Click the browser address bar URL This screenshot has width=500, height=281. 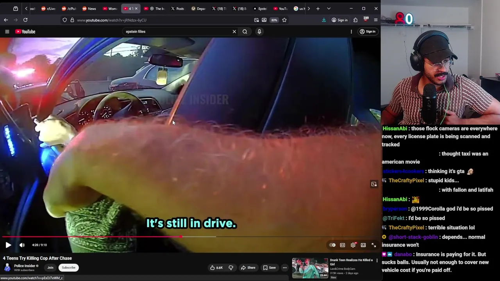coord(112,20)
